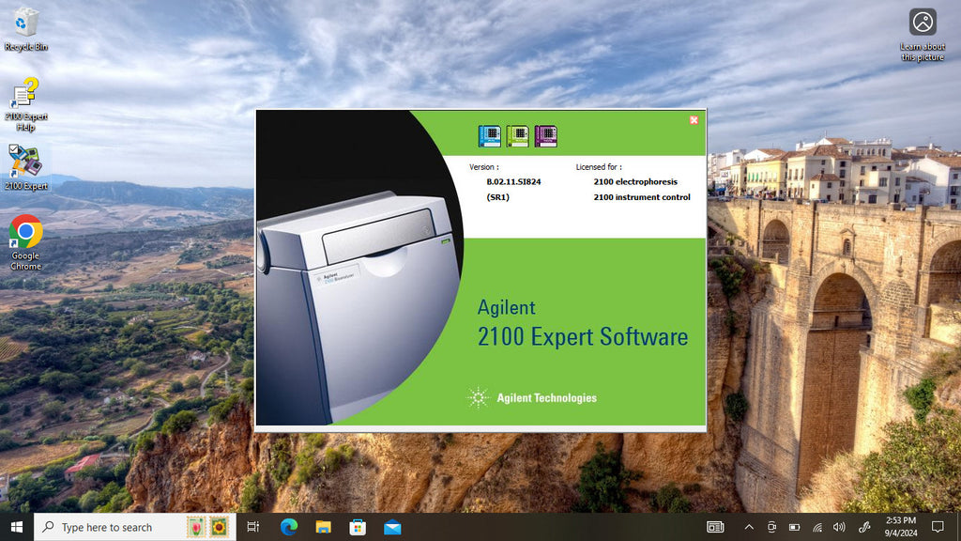The width and height of the screenshot is (961, 541).
Task: Open the 2:53 PM clock and calendar
Action: point(900,527)
